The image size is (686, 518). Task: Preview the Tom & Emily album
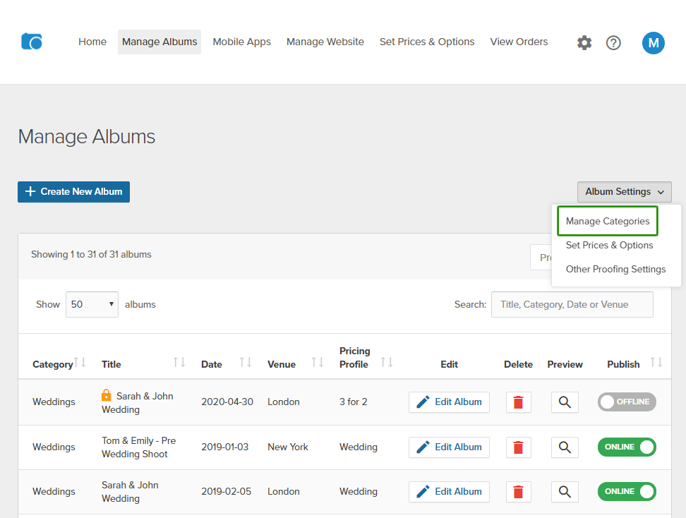tap(564, 447)
